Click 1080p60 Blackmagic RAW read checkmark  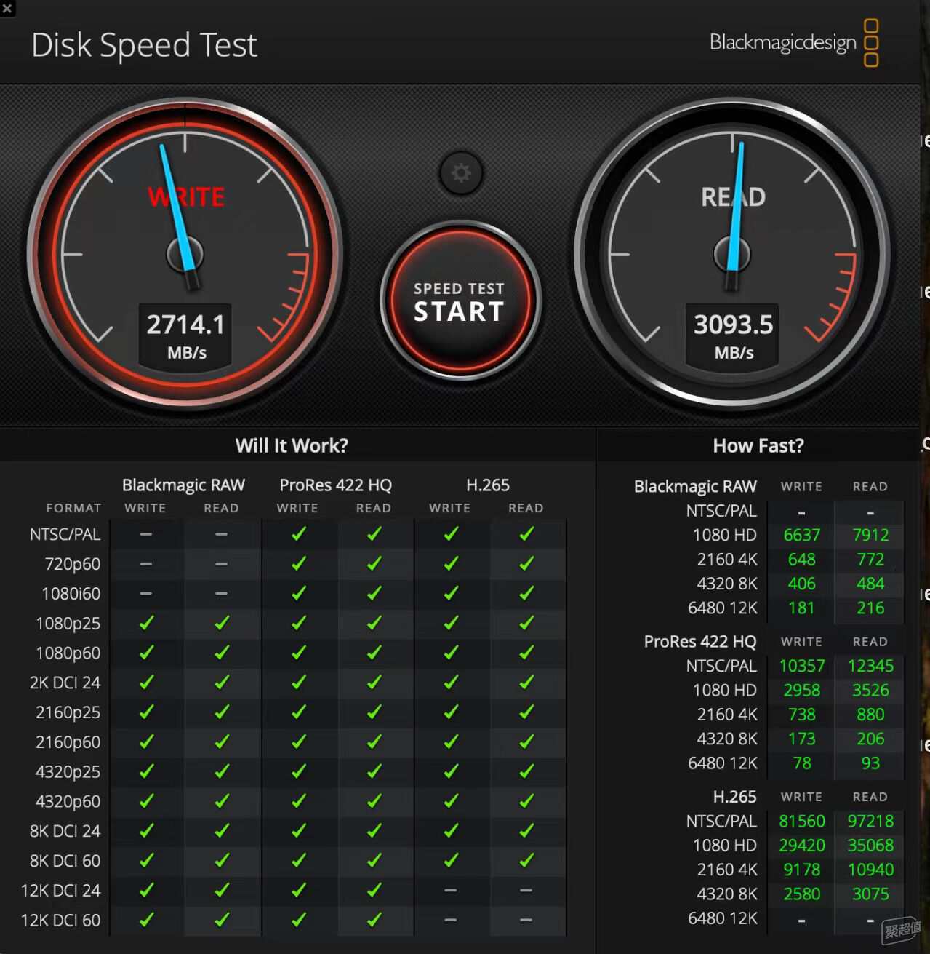point(222,653)
